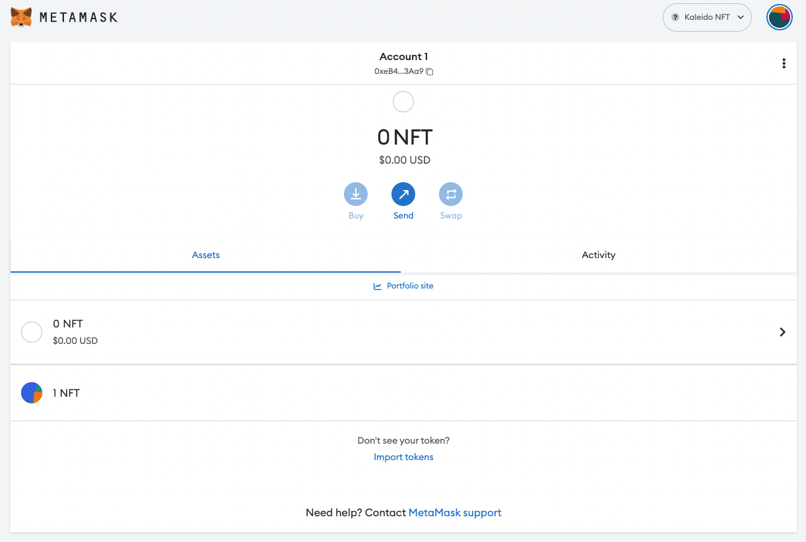Copy the account address 0xeB4...3Aa9

click(x=430, y=71)
